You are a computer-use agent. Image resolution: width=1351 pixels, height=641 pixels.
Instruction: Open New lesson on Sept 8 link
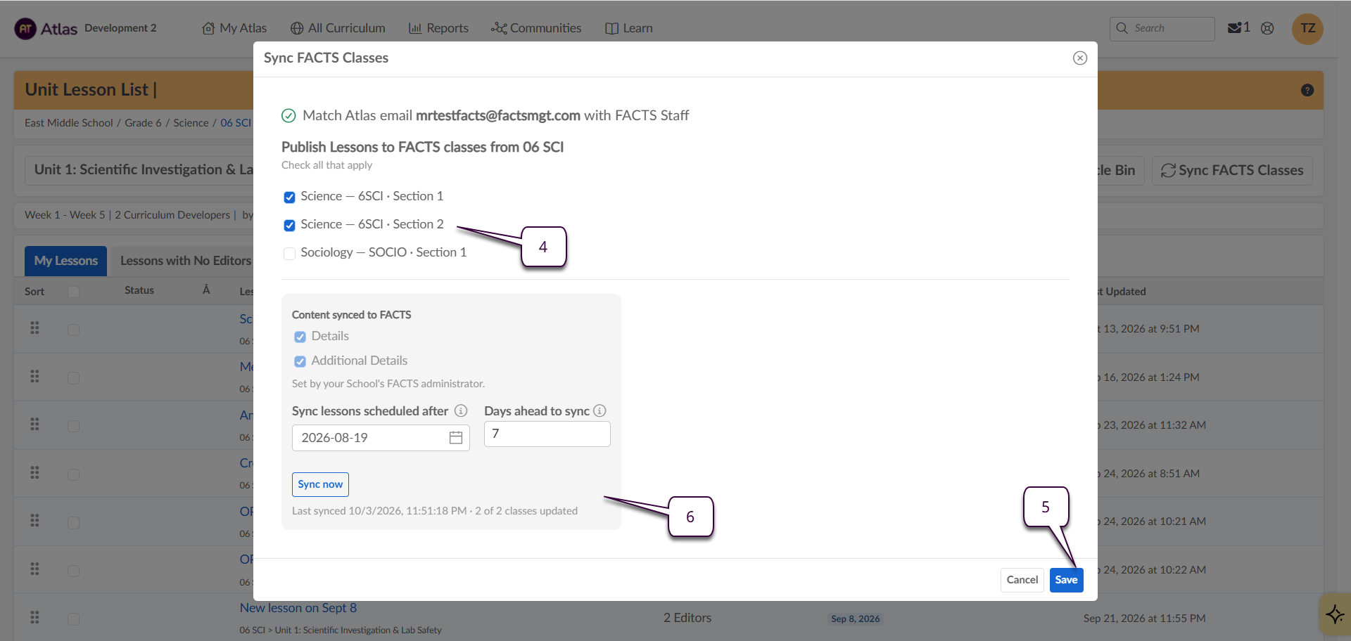click(x=298, y=608)
